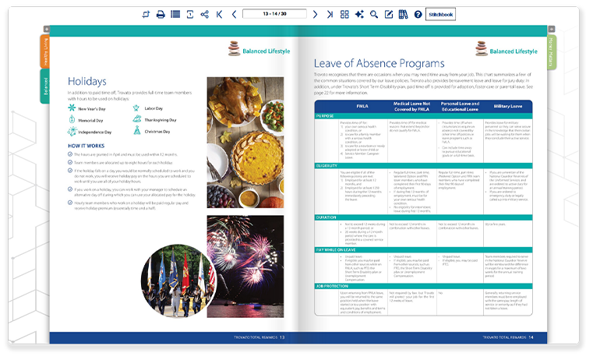Open search with magnifier icon
The image size is (593, 360).
click(374, 14)
